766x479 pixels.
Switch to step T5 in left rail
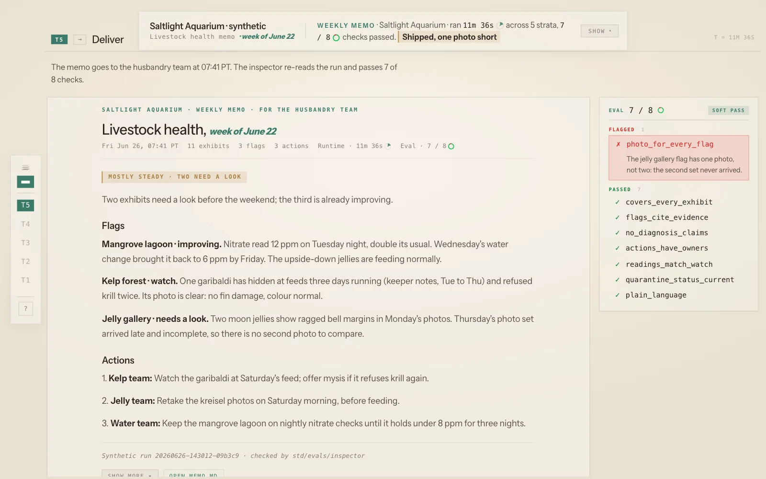(25, 205)
